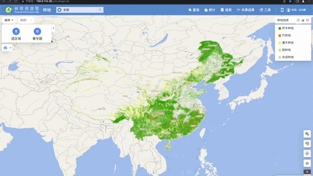
Task: Click the globe view button
Action: 307,163
